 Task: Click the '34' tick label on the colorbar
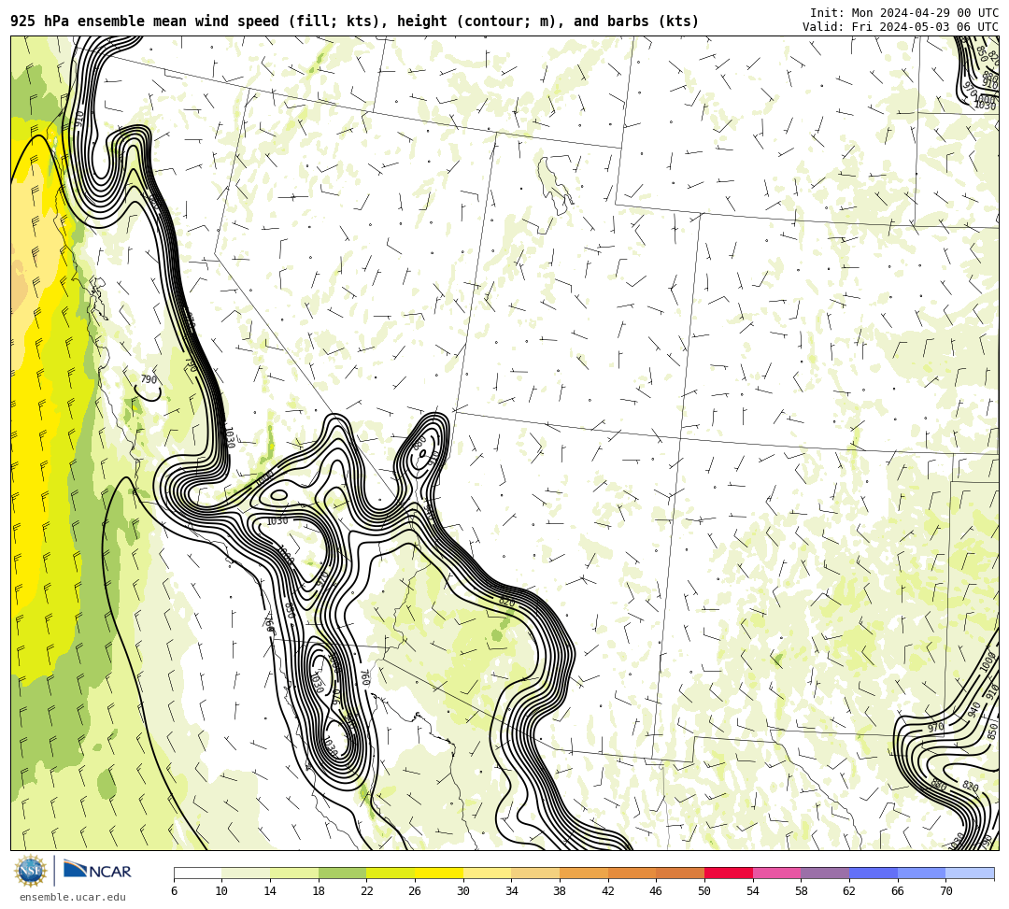pos(512,891)
